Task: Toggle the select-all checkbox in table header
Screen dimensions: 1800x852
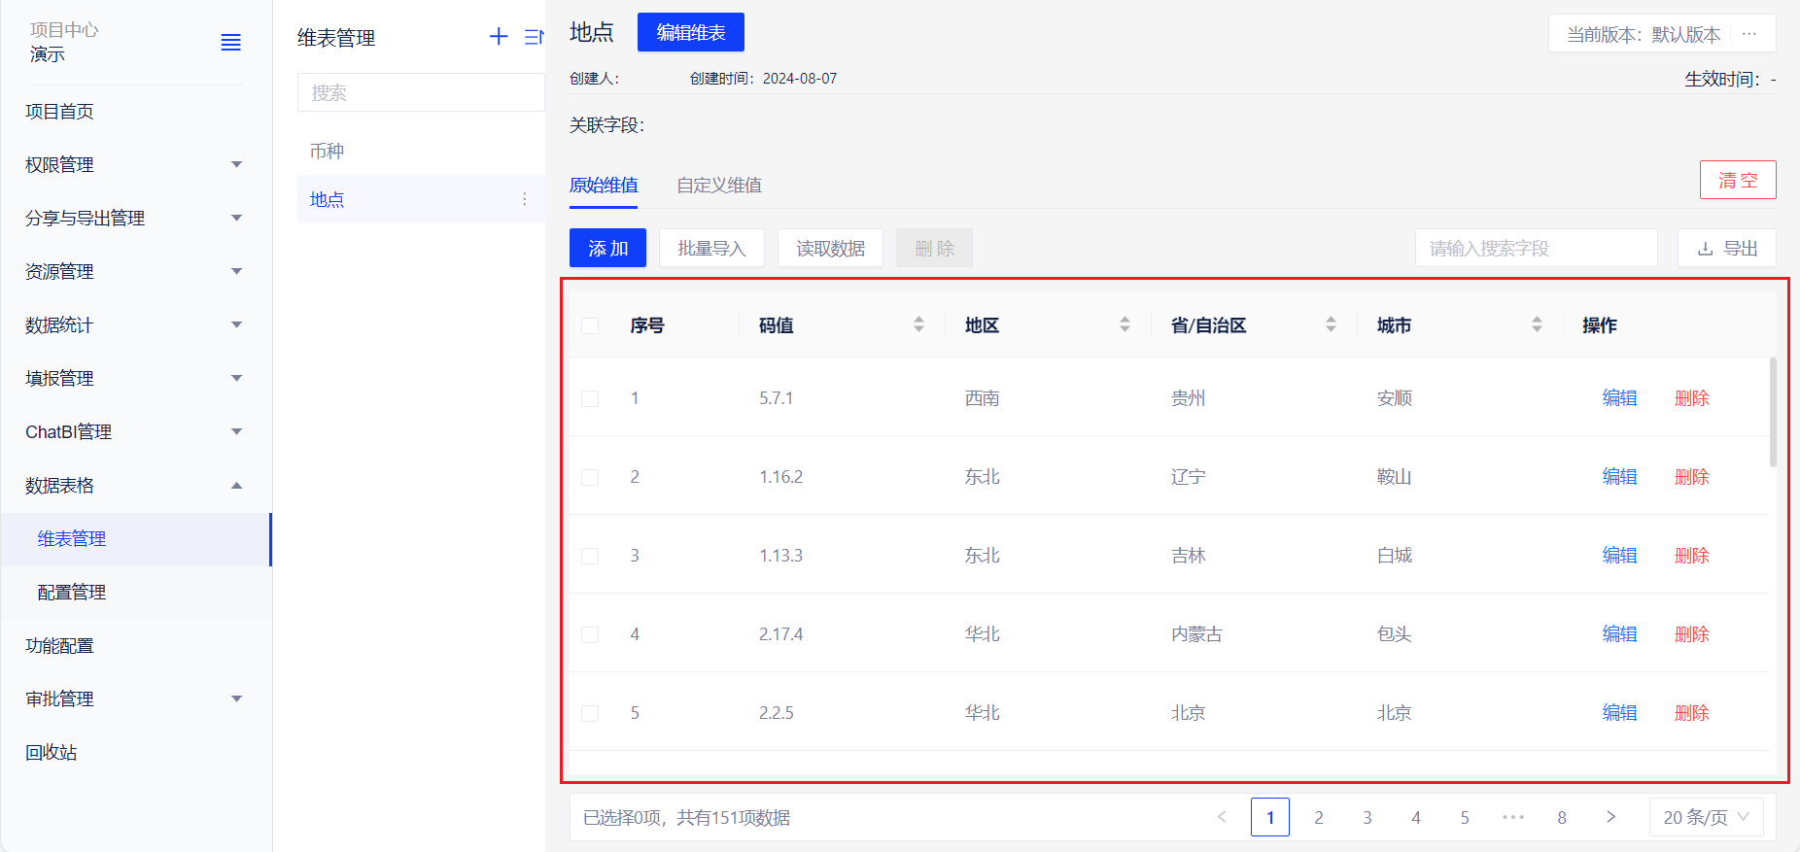Action: 590,325
